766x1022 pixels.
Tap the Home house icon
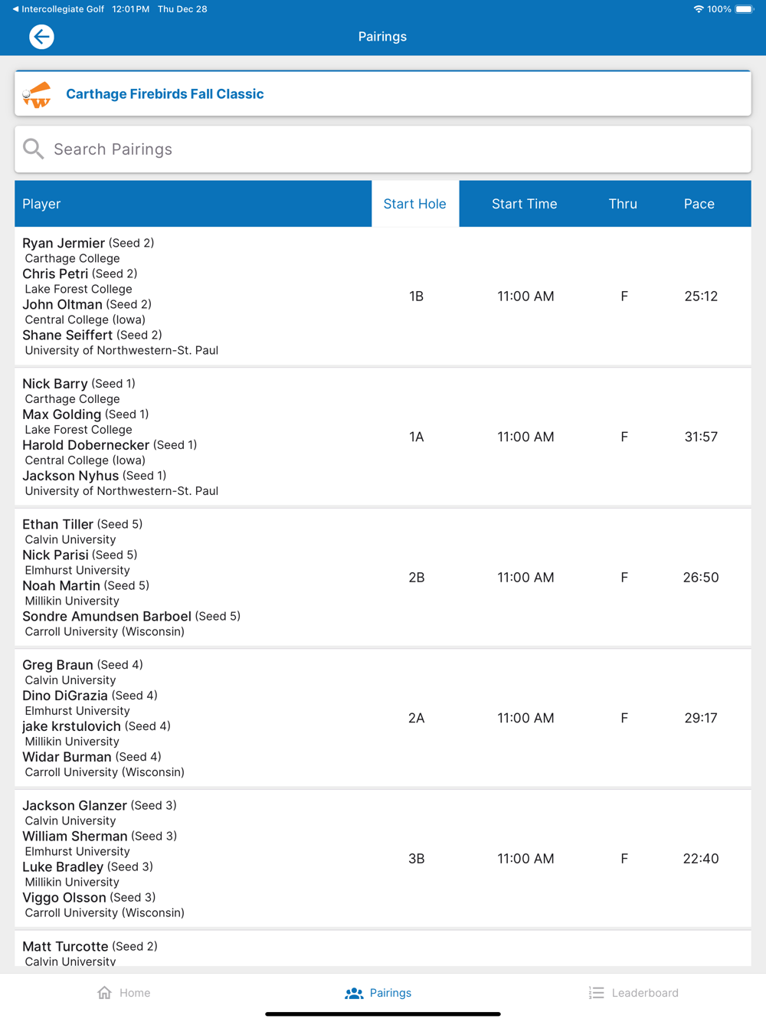pyautogui.click(x=105, y=993)
